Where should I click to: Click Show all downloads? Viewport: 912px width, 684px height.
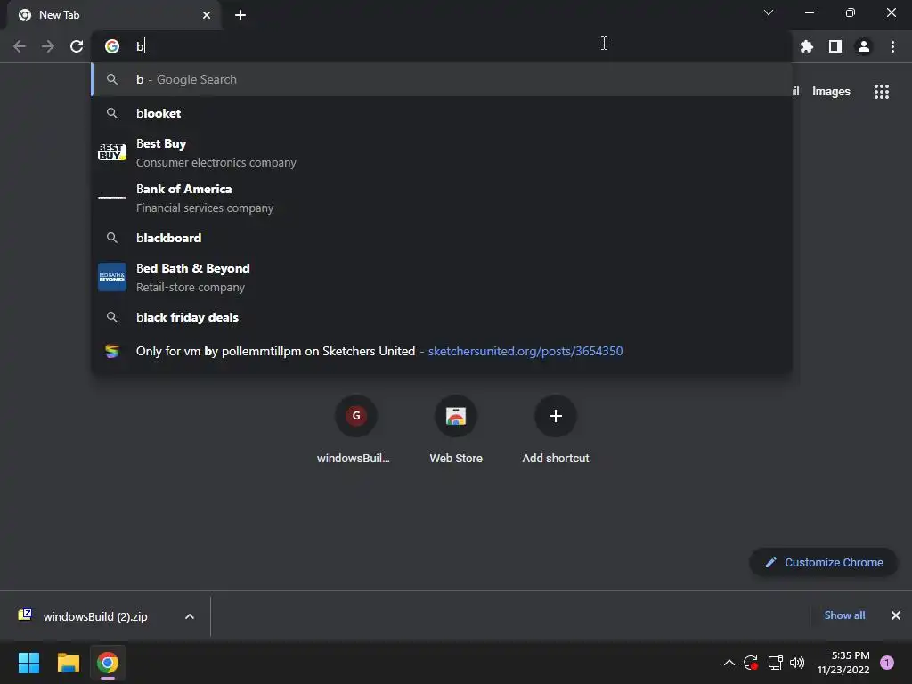click(x=844, y=615)
